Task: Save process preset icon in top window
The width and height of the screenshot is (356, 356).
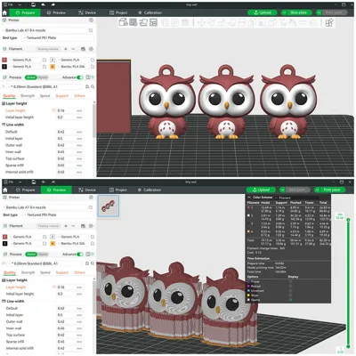Action: pos(87,86)
